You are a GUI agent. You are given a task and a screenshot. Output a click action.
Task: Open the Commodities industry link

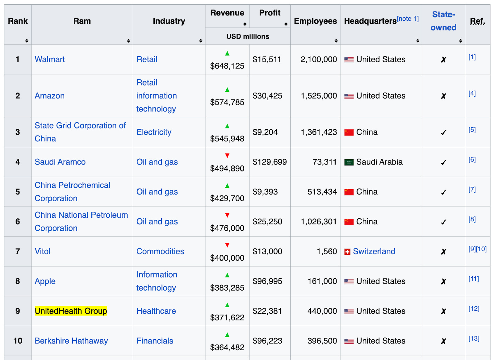160,251
